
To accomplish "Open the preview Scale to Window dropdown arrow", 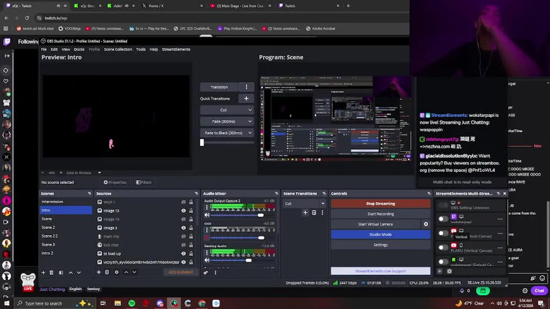I will click(x=99, y=173).
